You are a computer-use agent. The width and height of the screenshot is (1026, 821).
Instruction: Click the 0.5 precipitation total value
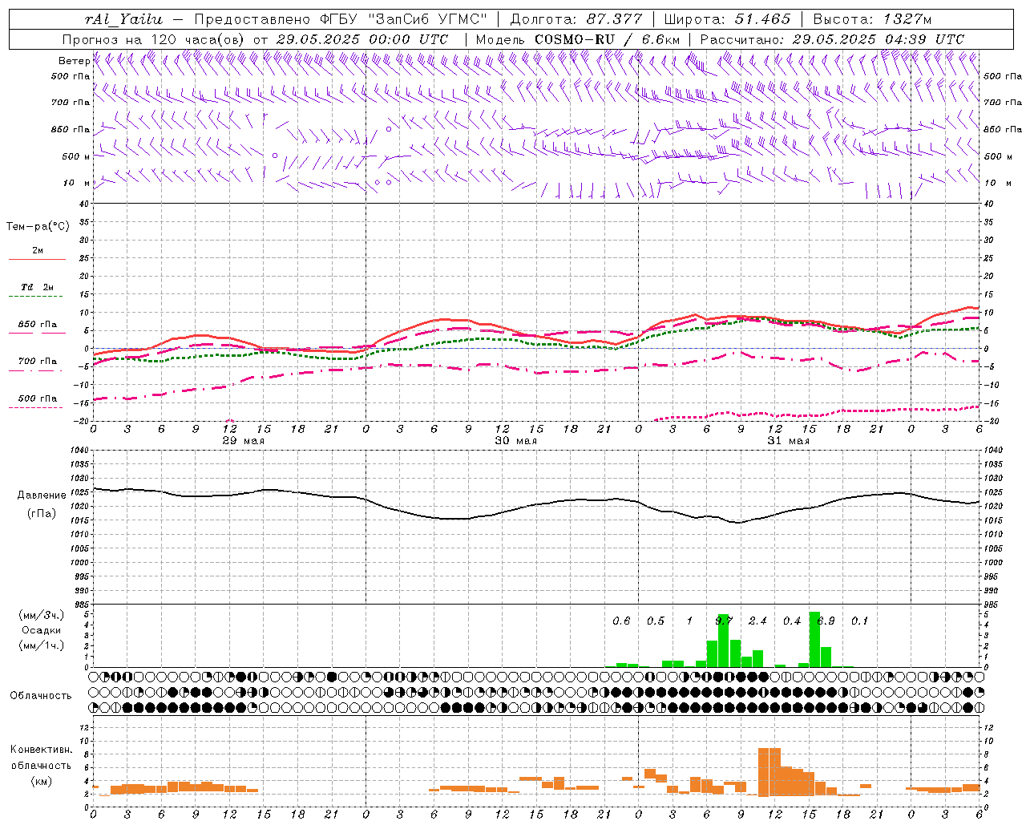(x=655, y=621)
